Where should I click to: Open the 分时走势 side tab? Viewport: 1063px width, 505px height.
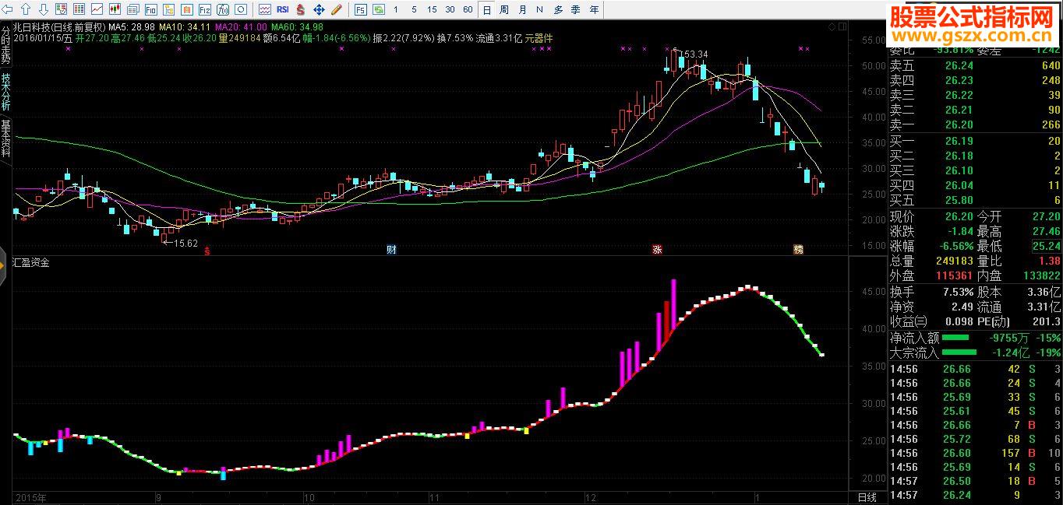(x=5, y=44)
